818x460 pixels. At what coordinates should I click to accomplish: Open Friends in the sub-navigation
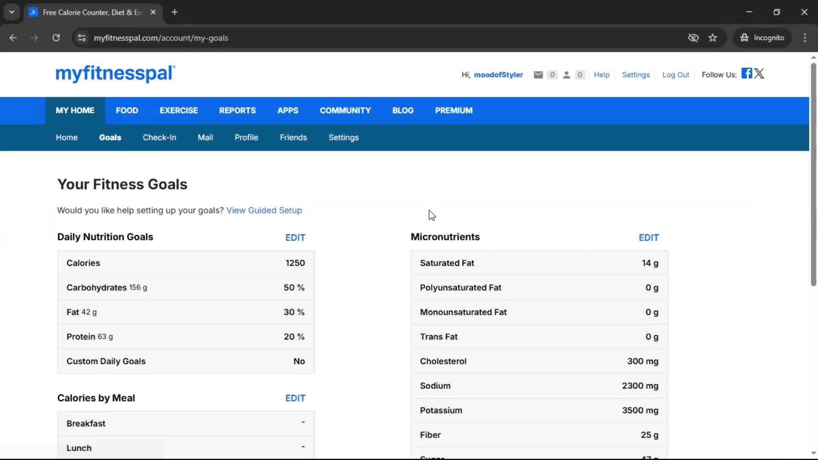click(293, 138)
